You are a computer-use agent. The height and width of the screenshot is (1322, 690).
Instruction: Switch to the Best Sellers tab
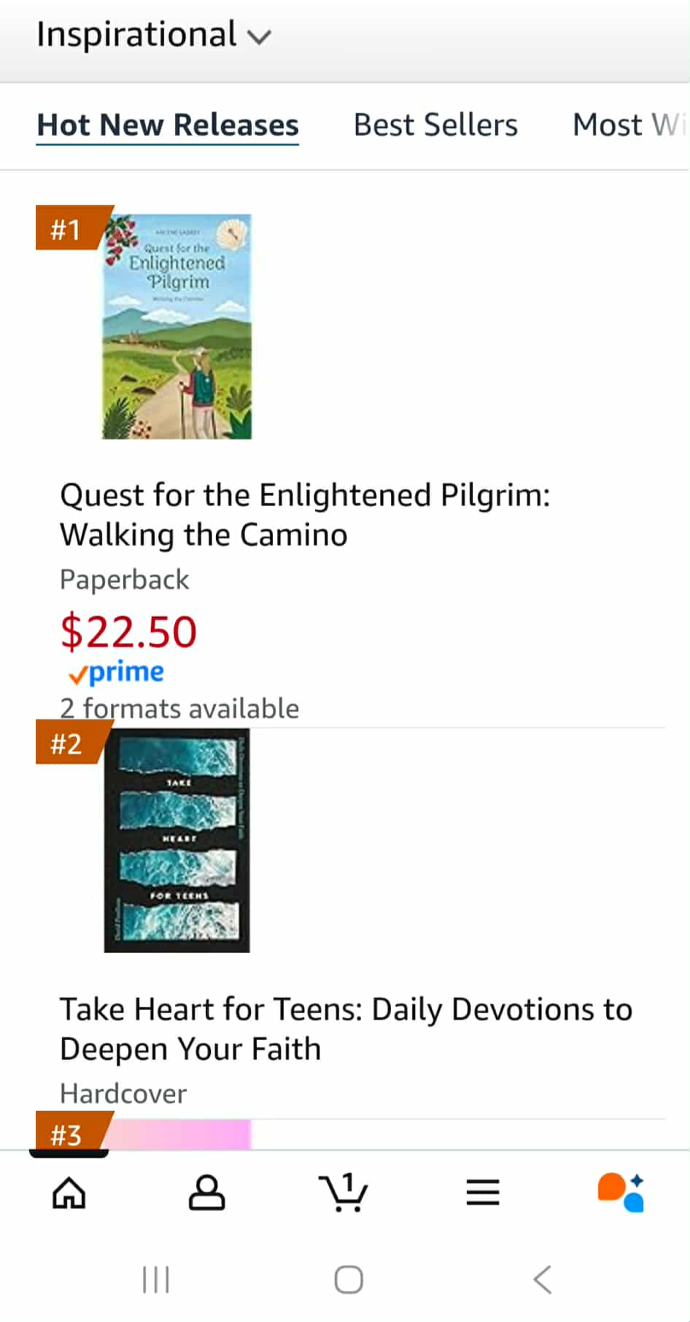(435, 125)
